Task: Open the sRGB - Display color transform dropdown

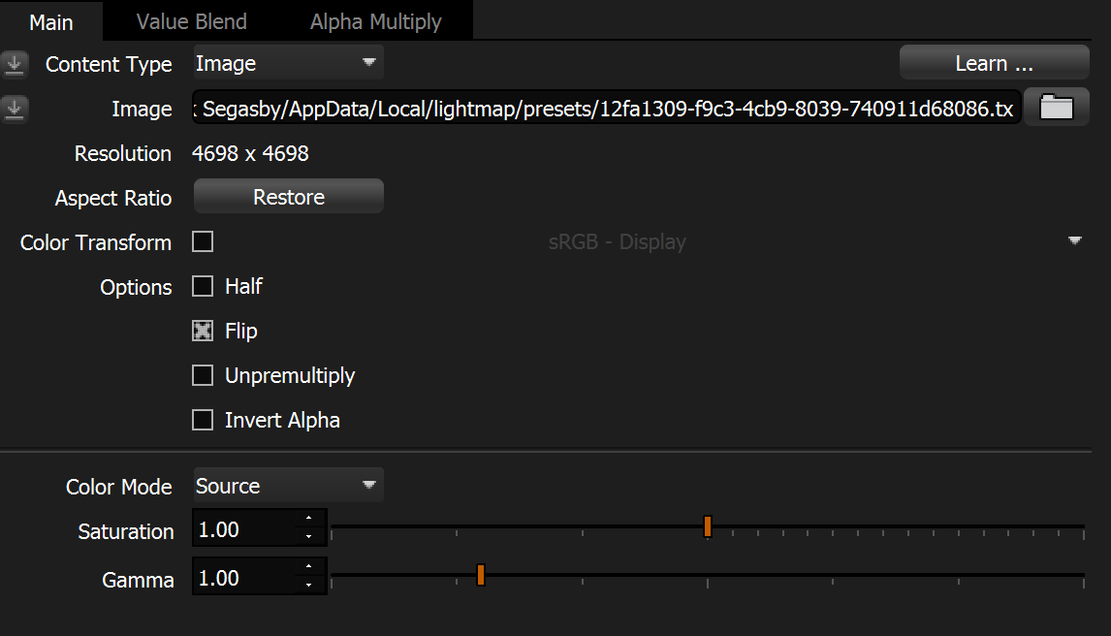Action: 1074,241
